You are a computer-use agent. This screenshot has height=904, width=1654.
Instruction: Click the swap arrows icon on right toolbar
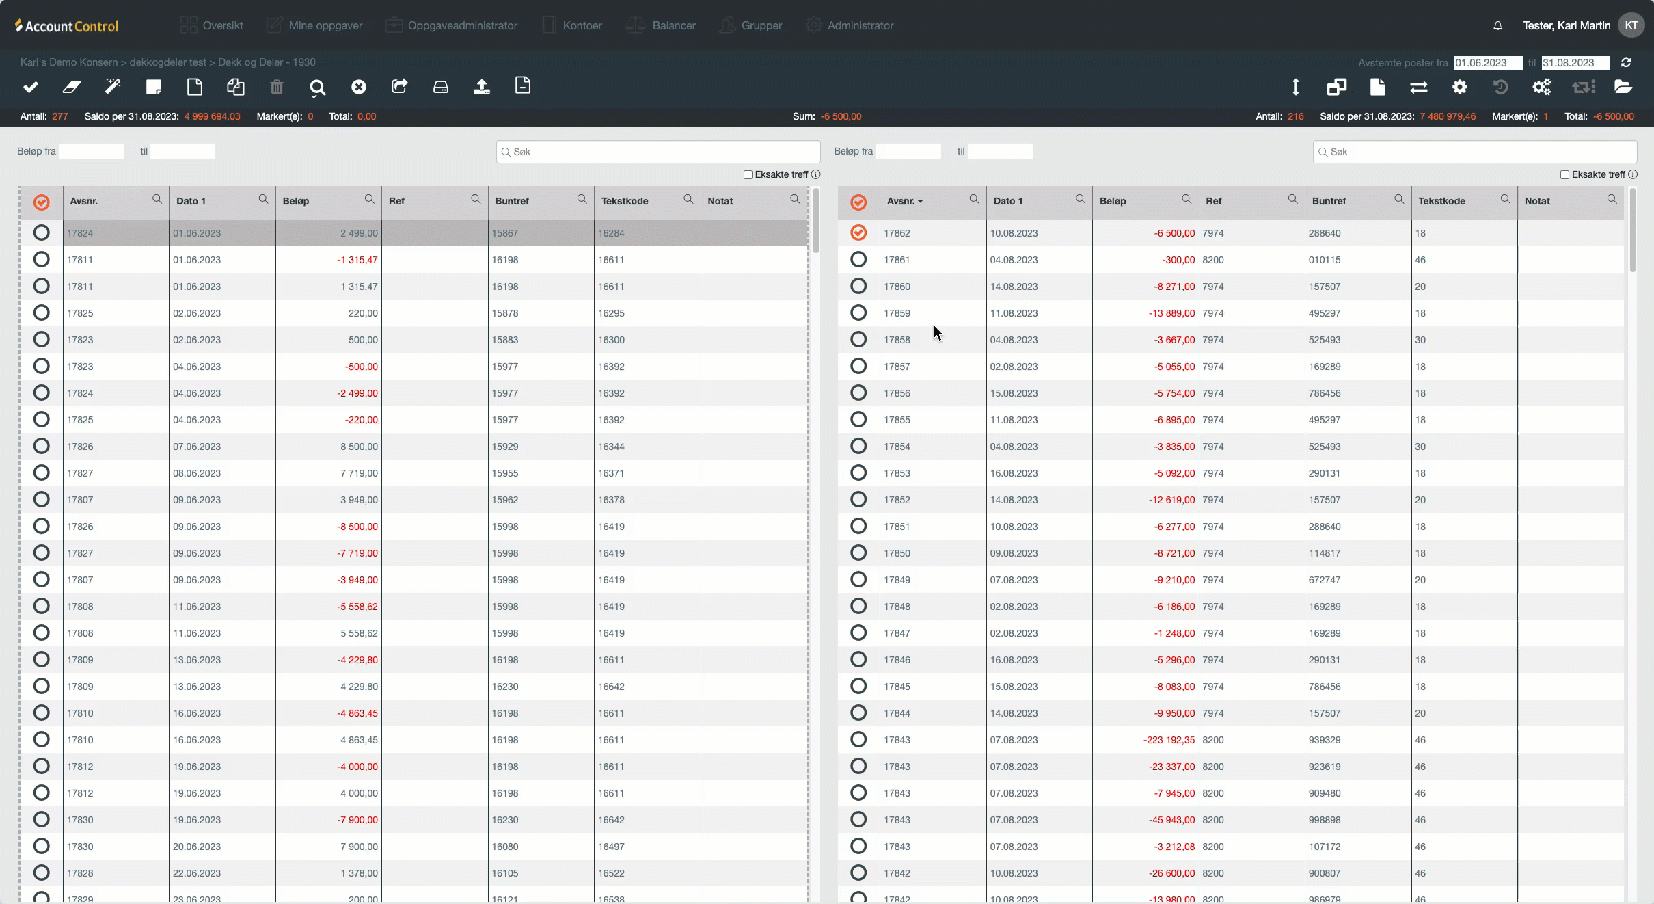1419,87
